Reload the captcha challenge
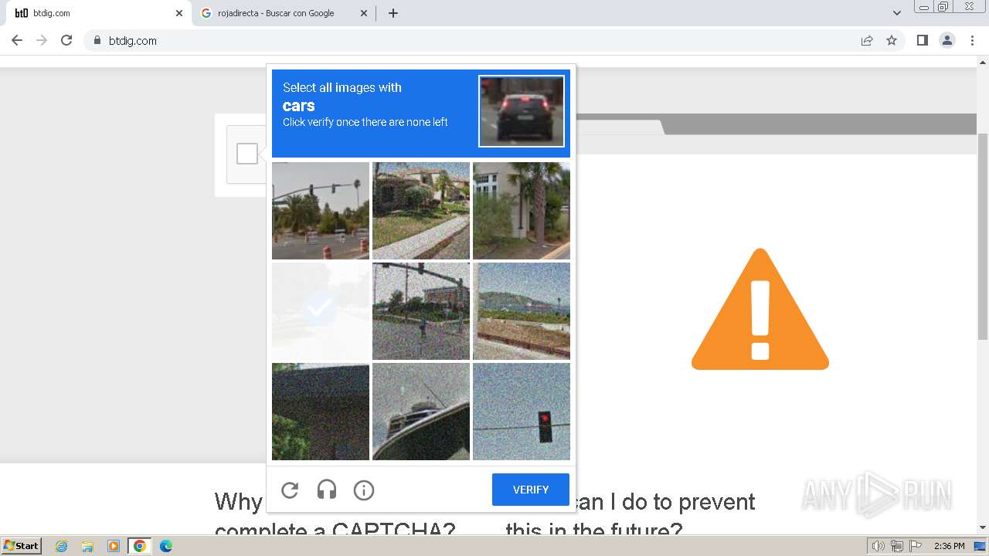989x556 pixels. [290, 490]
